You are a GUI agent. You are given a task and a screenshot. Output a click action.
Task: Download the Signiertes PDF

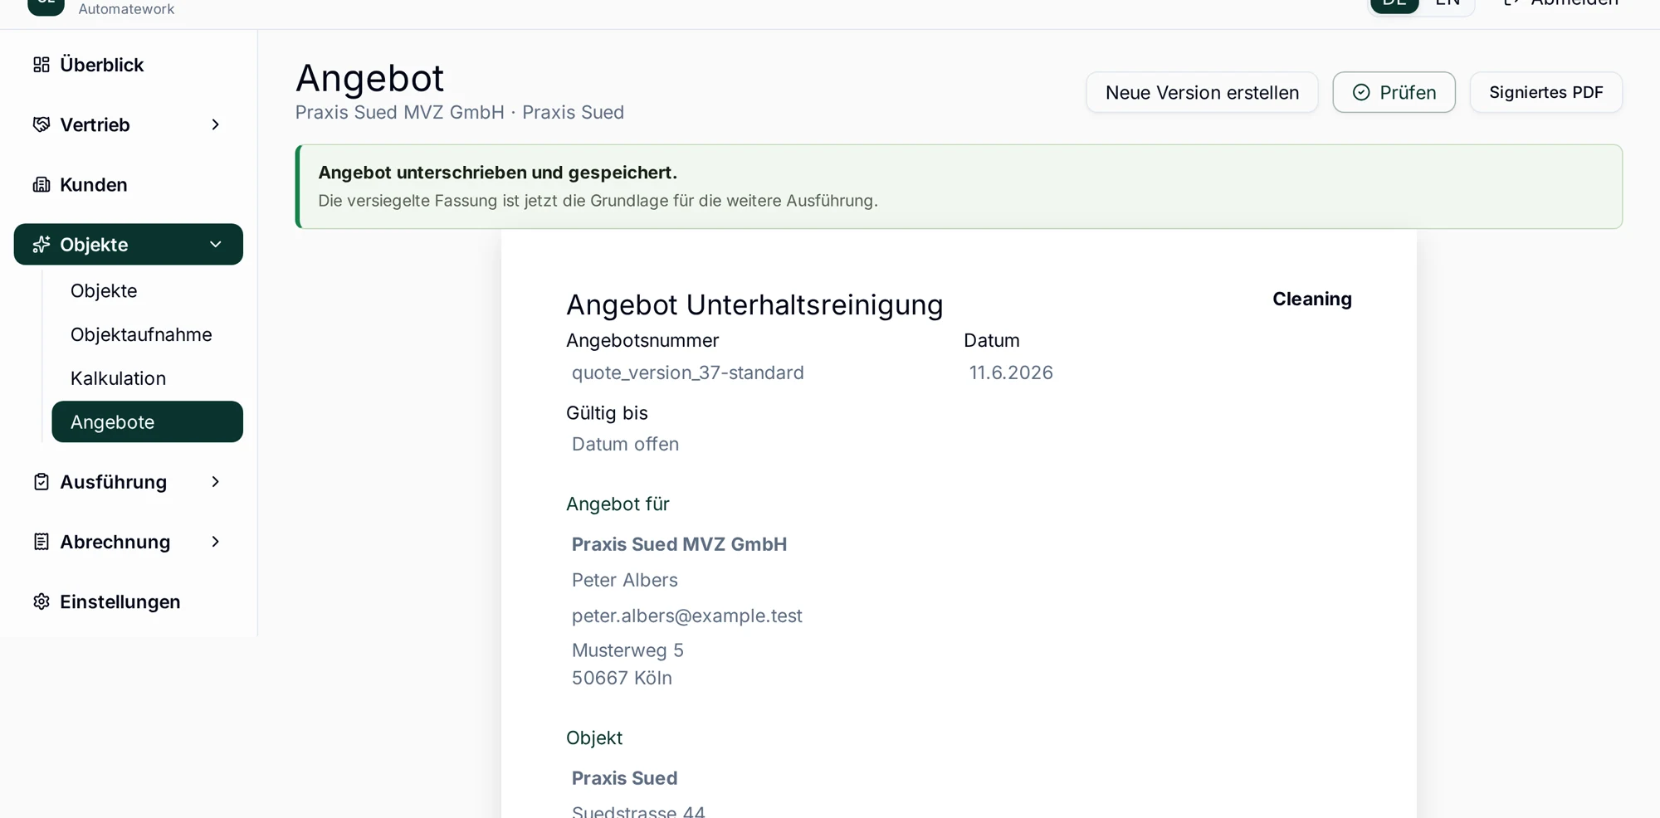click(x=1545, y=92)
